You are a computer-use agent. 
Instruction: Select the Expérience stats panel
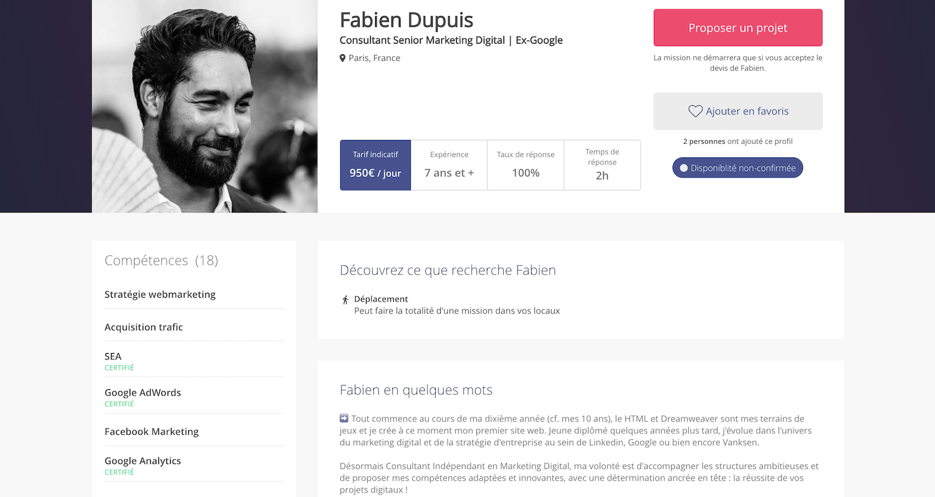(449, 164)
